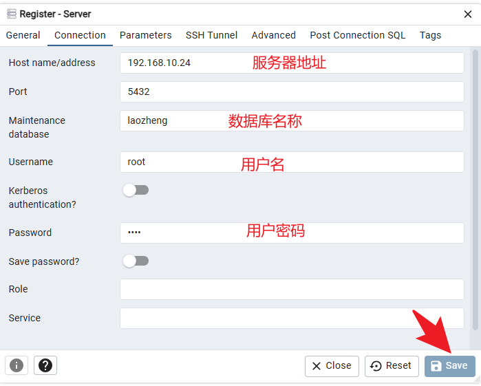Switch to the Tags tab
This screenshot has width=481, height=386.
point(430,35)
